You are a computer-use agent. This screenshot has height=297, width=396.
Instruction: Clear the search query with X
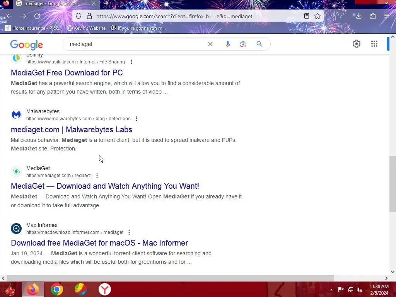[210, 44]
